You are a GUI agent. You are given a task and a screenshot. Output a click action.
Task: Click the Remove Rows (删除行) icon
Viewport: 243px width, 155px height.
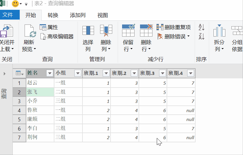pyautogui.click(x=146, y=30)
